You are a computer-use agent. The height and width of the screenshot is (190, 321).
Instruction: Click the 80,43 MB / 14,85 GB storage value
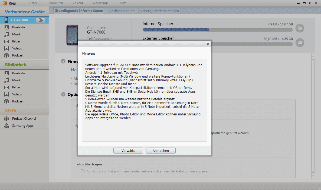(278, 39)
